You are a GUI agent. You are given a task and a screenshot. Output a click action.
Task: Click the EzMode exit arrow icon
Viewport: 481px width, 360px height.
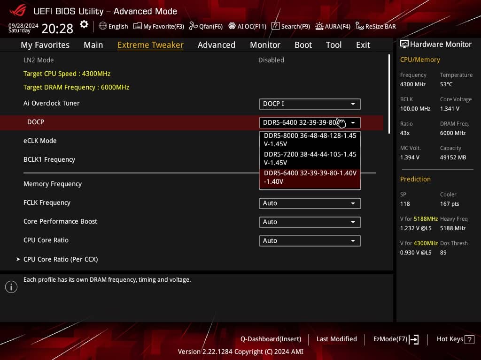click(414, 339)
